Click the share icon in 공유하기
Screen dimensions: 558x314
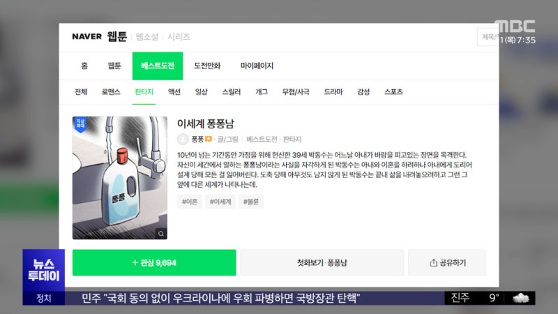point(432,263)
